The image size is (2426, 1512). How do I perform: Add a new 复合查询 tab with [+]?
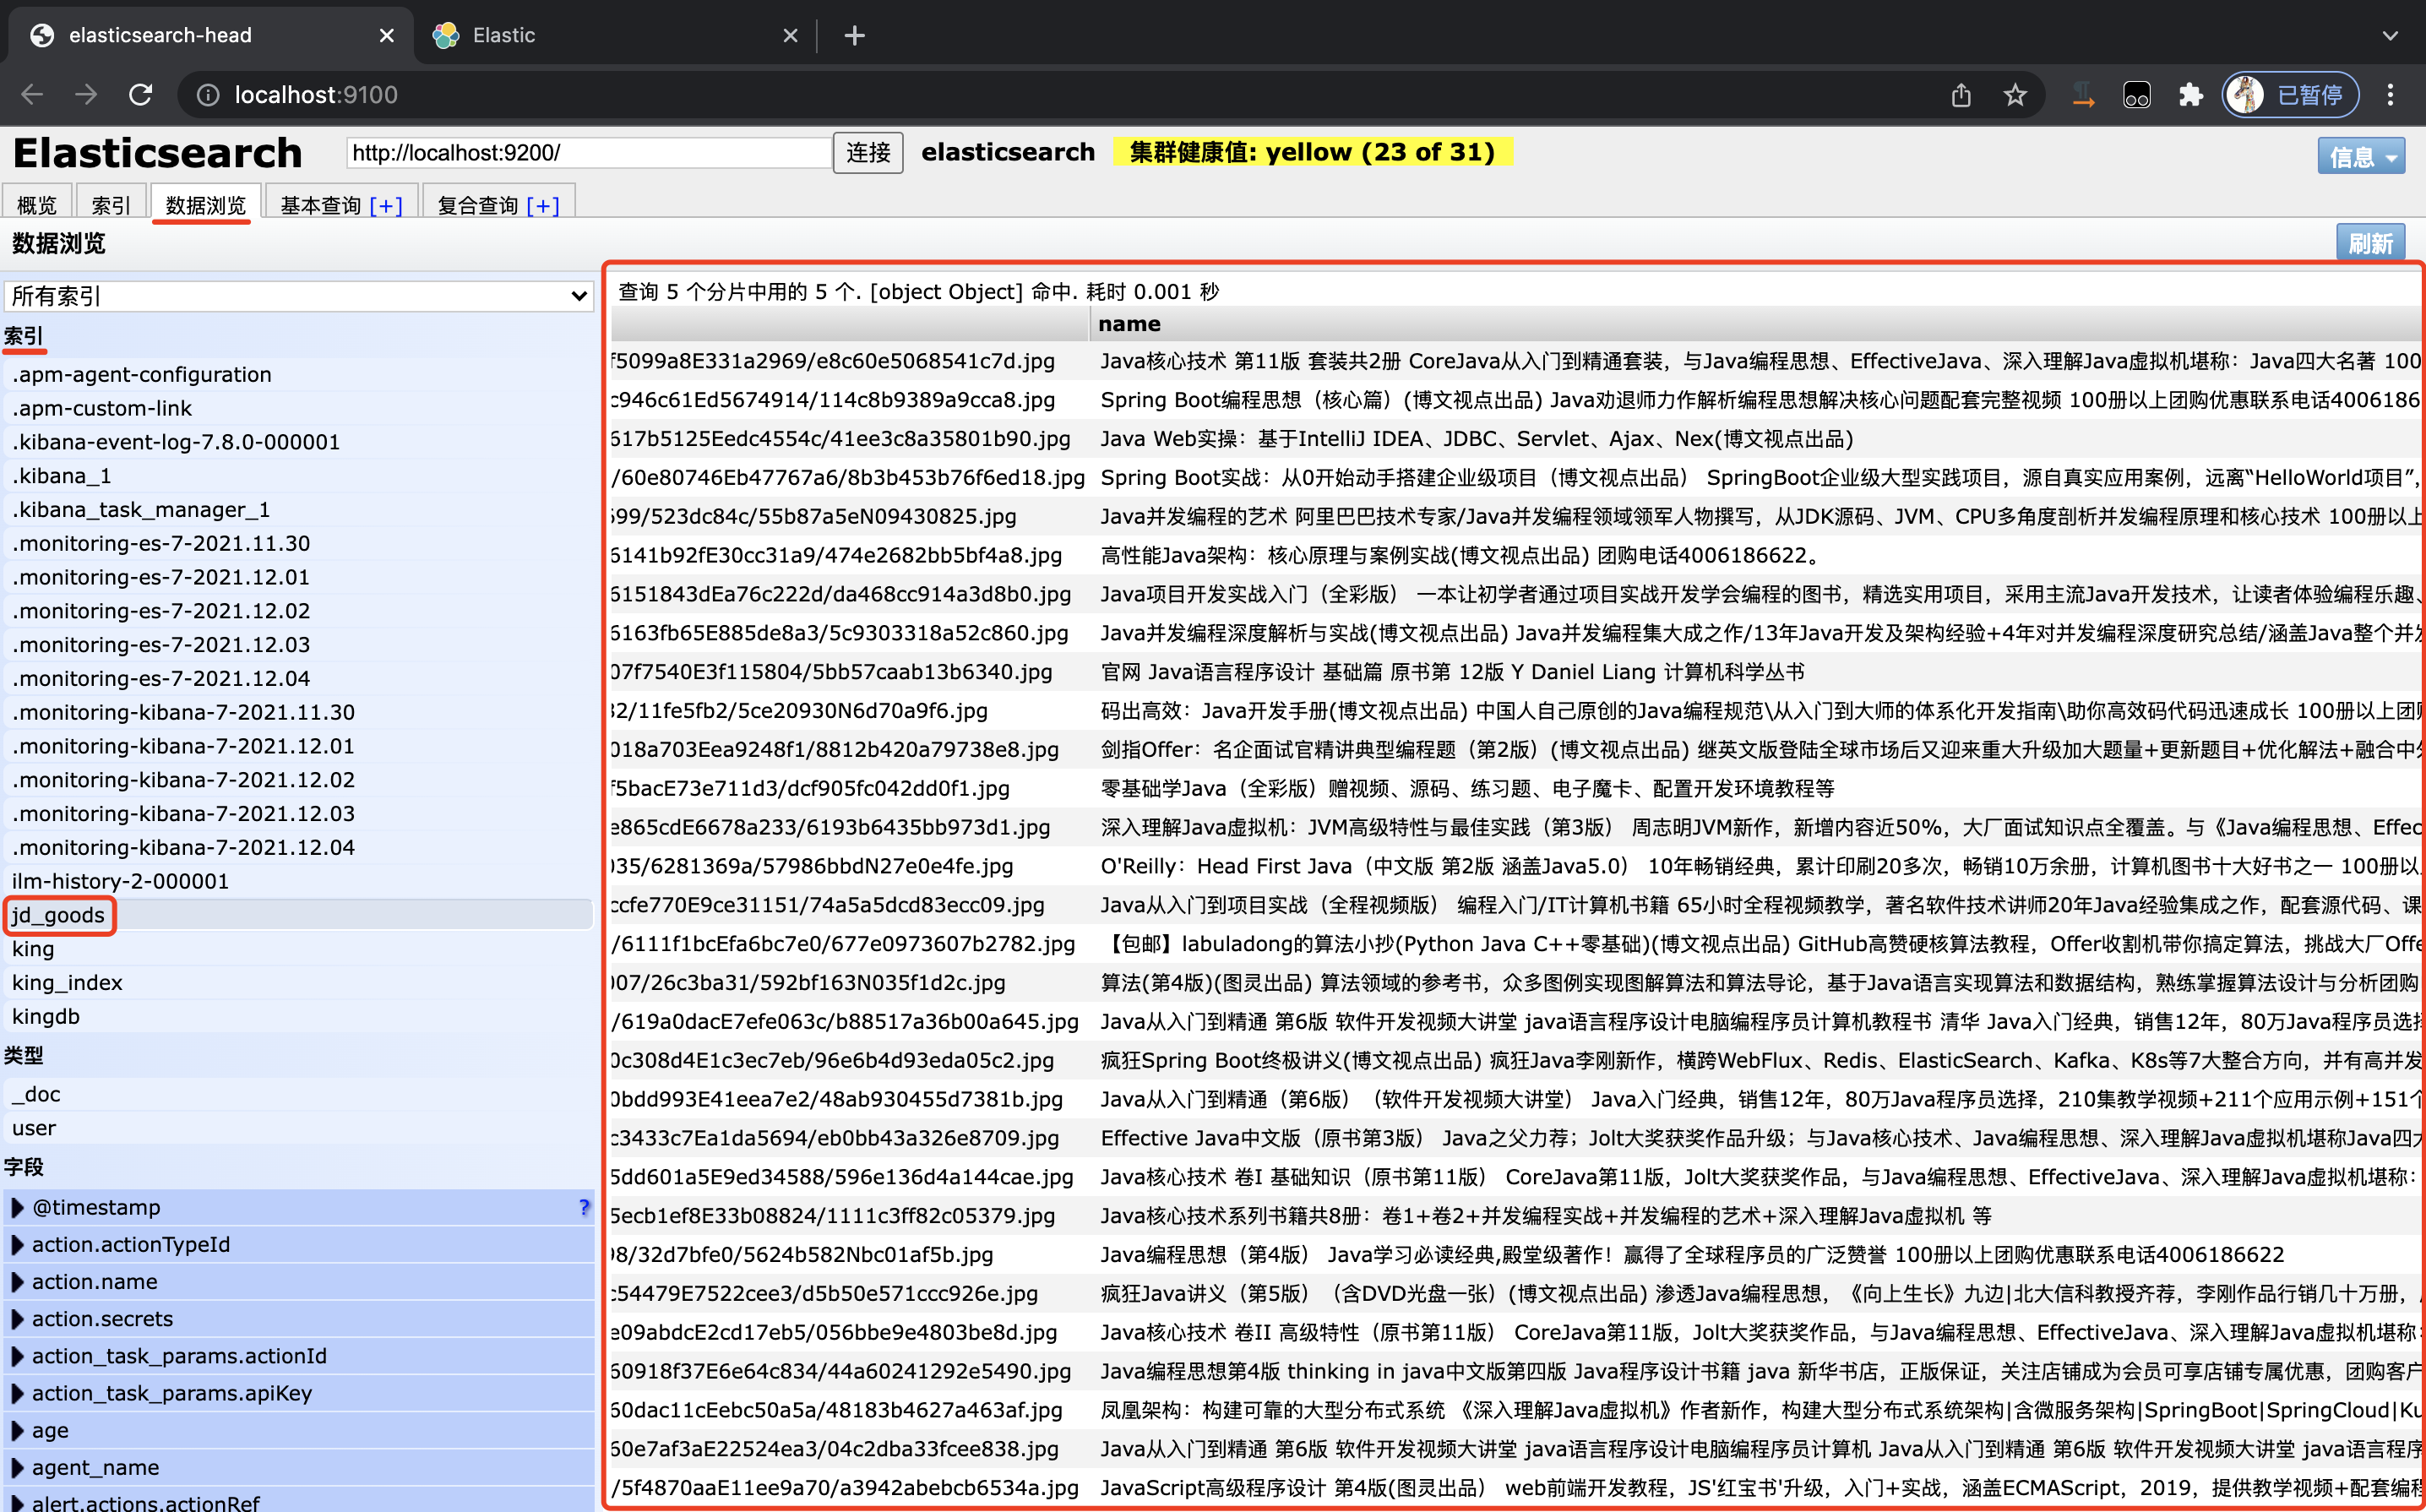pyautogui.click(x=543, y=205)
